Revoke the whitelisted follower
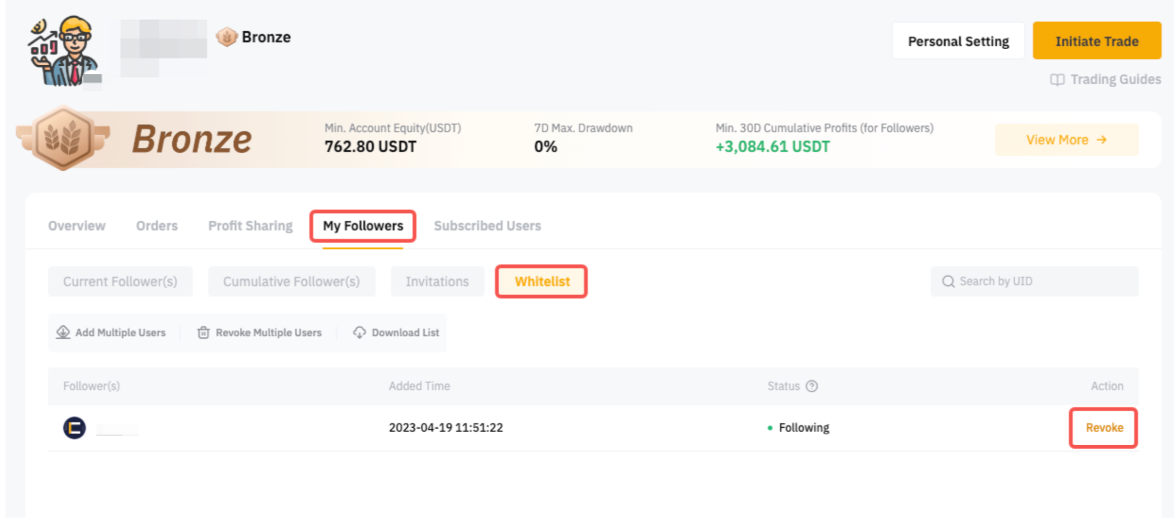The image size is (1174, 521). click(x=1104, y=428)
